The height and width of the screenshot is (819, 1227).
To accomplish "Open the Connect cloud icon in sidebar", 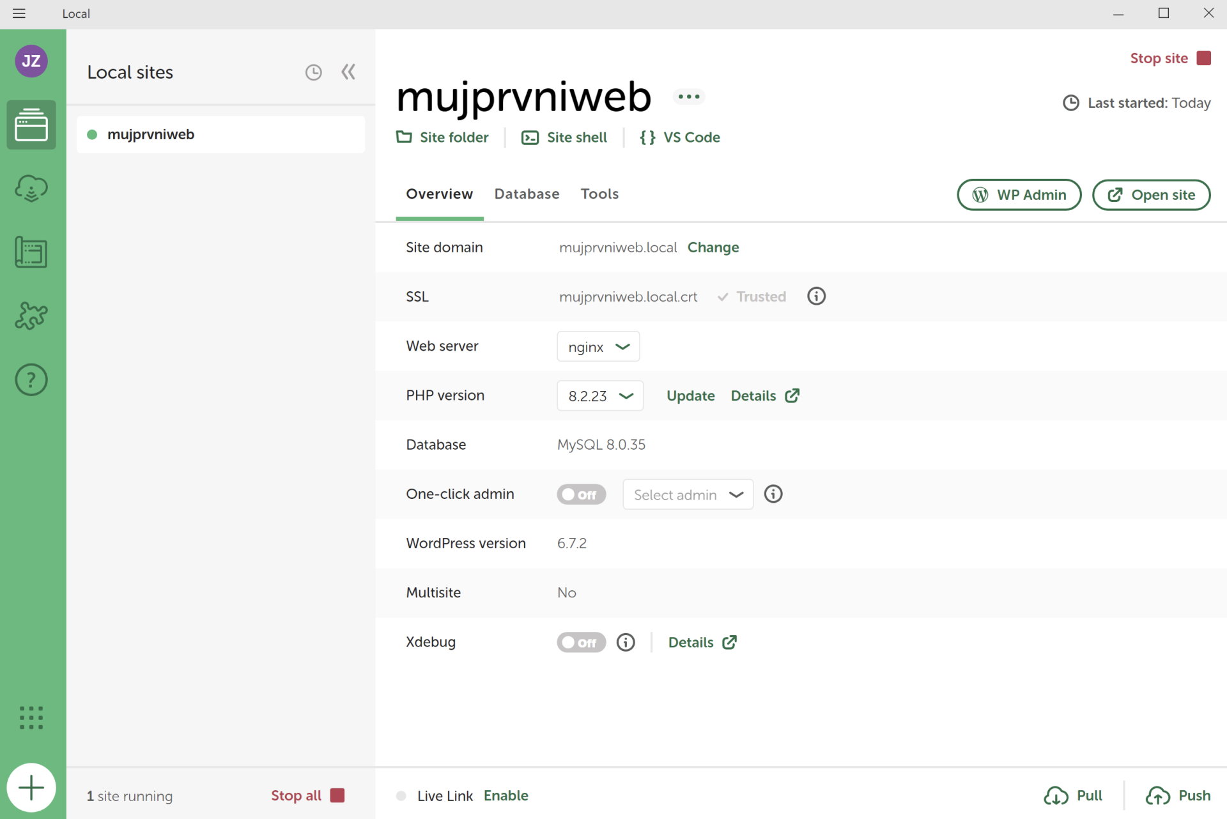I will (x=31, y=188).
